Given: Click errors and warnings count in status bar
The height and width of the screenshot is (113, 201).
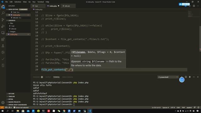Looking at the screenshot, I should (8, 107).
